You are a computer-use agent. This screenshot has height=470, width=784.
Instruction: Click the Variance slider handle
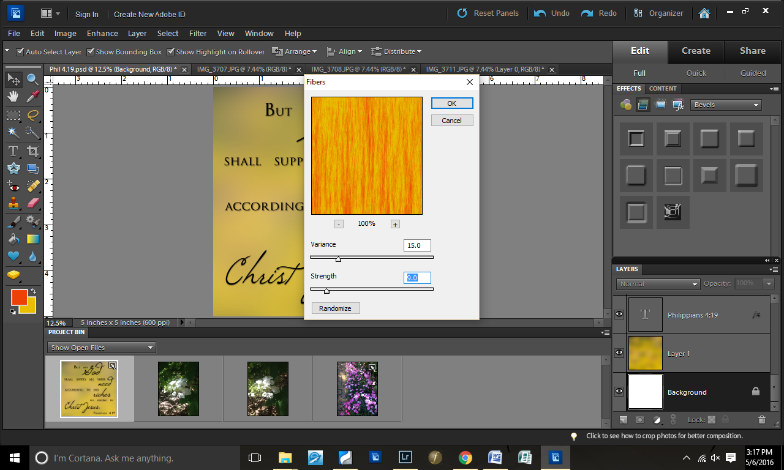(338, 259)
